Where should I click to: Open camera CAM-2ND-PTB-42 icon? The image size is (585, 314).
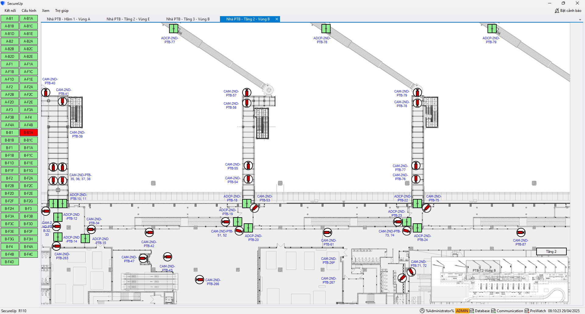[x=149, y=232]
